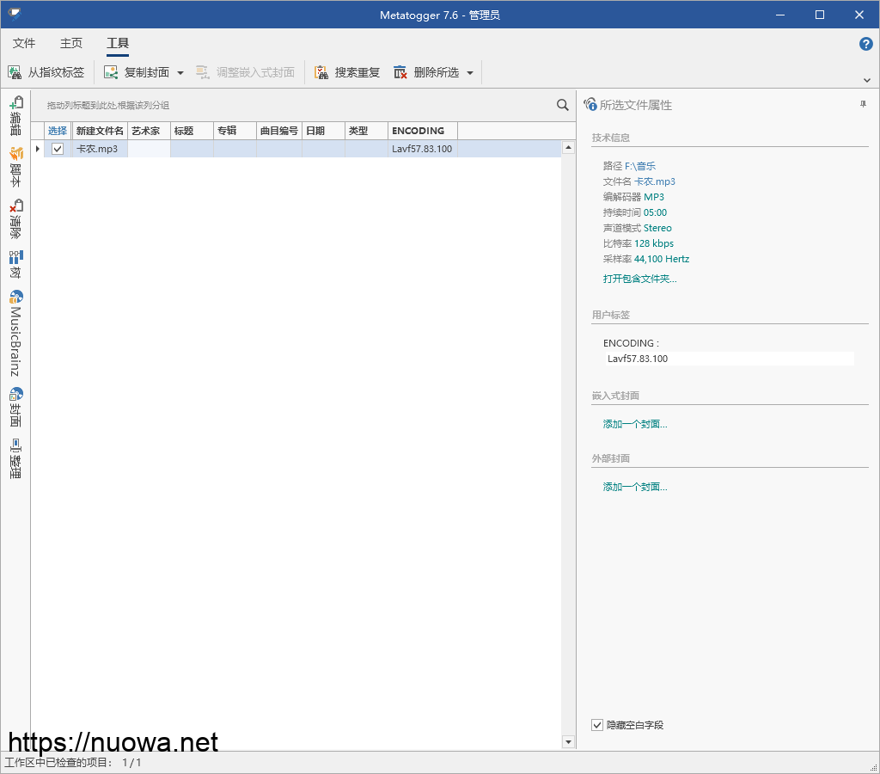Collapse the ribbon with the chevron arrow

pyautogui.click(x=866, y=80)
